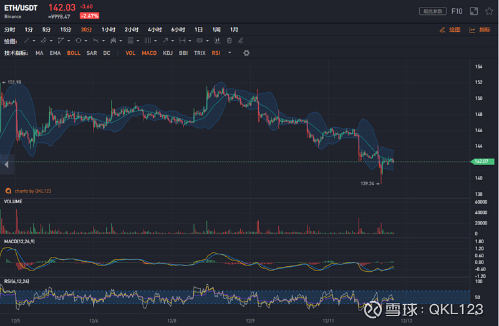This screenshot has height=326, width=499.
Task: Enable the BBI indicator
Action: tap(183, 53)
